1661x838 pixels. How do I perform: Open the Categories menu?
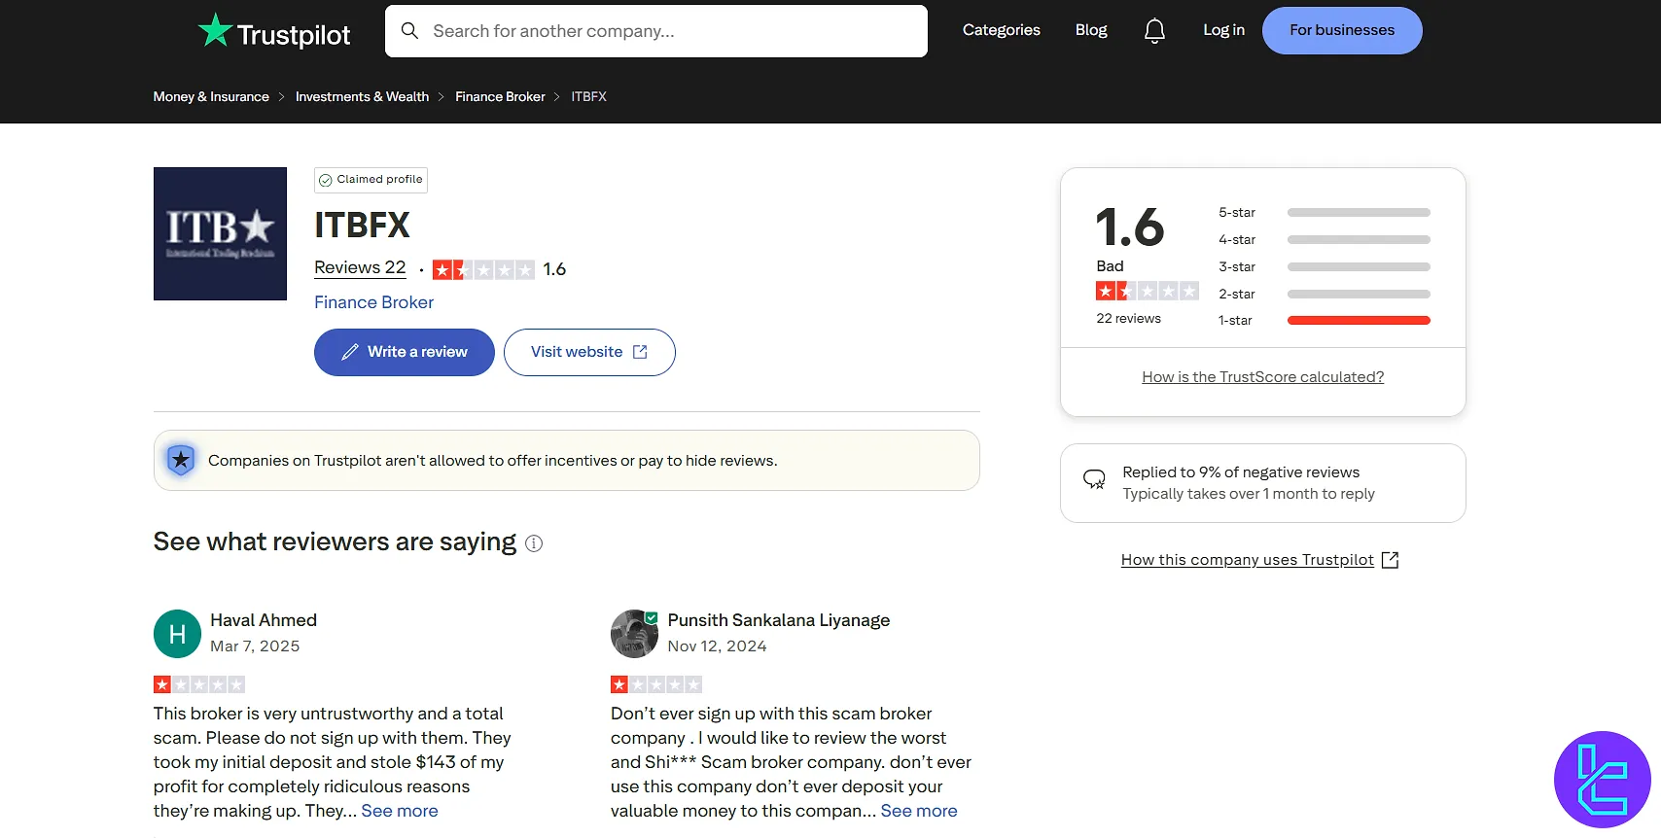click(x=1001, y=30)
